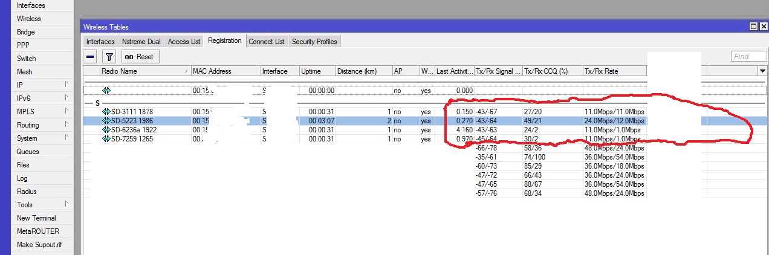Click the SD-7259 1265 client icon
This screenshot has width=769, height=255.
[x=106, y=139]
